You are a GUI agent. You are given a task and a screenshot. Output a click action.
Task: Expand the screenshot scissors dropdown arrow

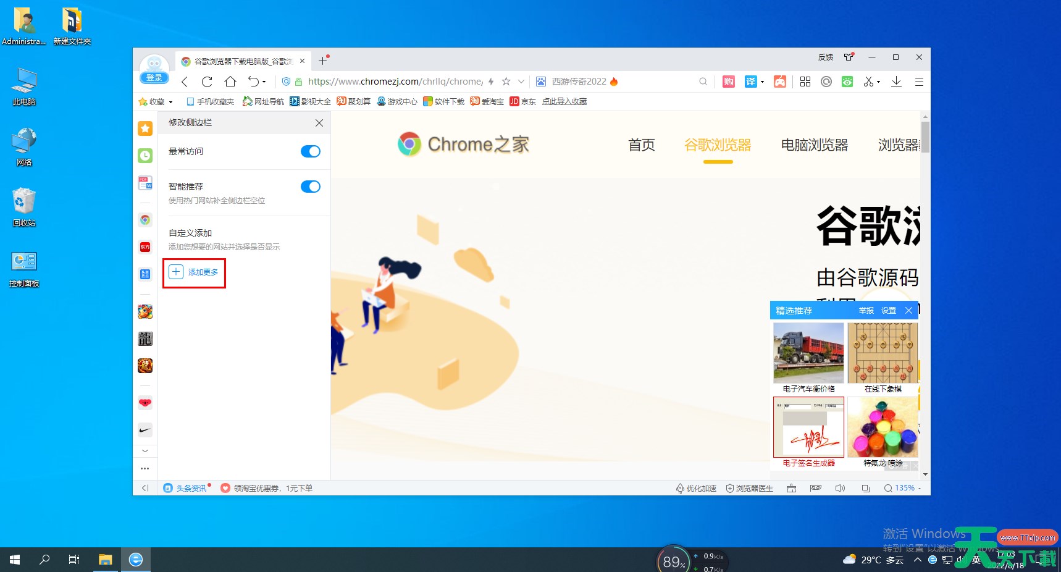pyautogui.click(x=878, y=82)
